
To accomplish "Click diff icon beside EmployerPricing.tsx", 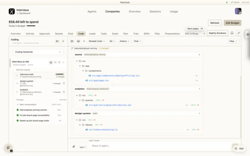I will pos(89,76).
